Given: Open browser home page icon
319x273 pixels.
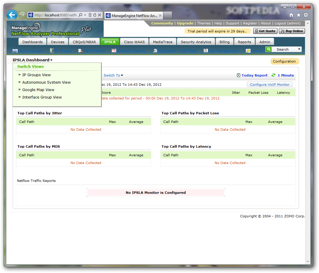Looking at the screenshot, I should pyautogui.click(x=291, y=15).
